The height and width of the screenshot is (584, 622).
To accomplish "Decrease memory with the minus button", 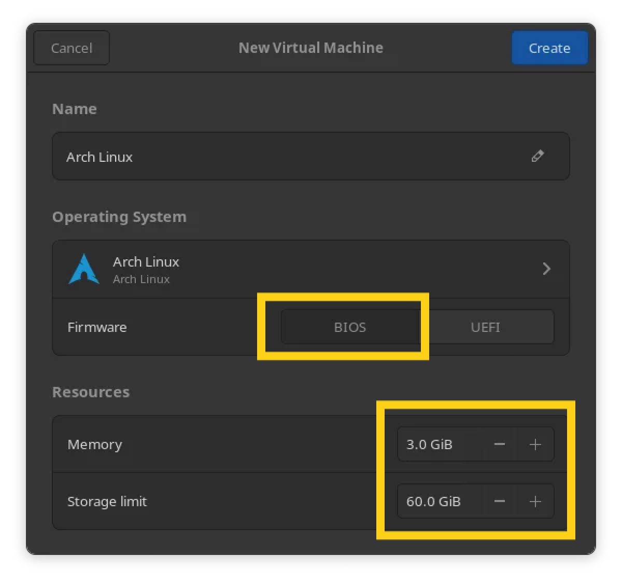I will click(x=499, y=444).
